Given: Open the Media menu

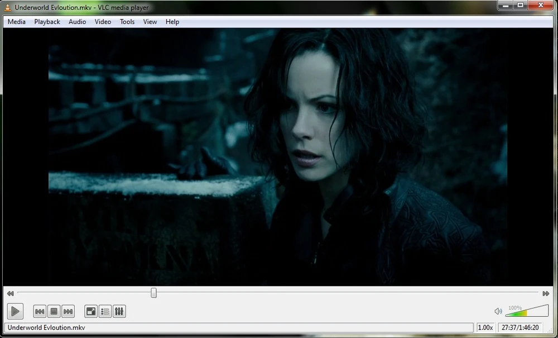Looking at the screenshot, I should point(16,22).
